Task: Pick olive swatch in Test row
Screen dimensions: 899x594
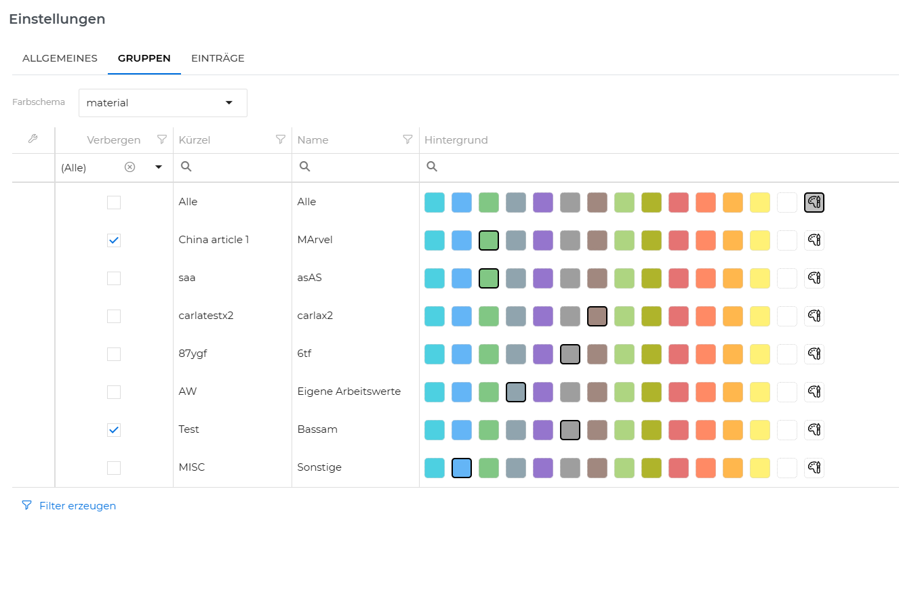Action: 652,430
